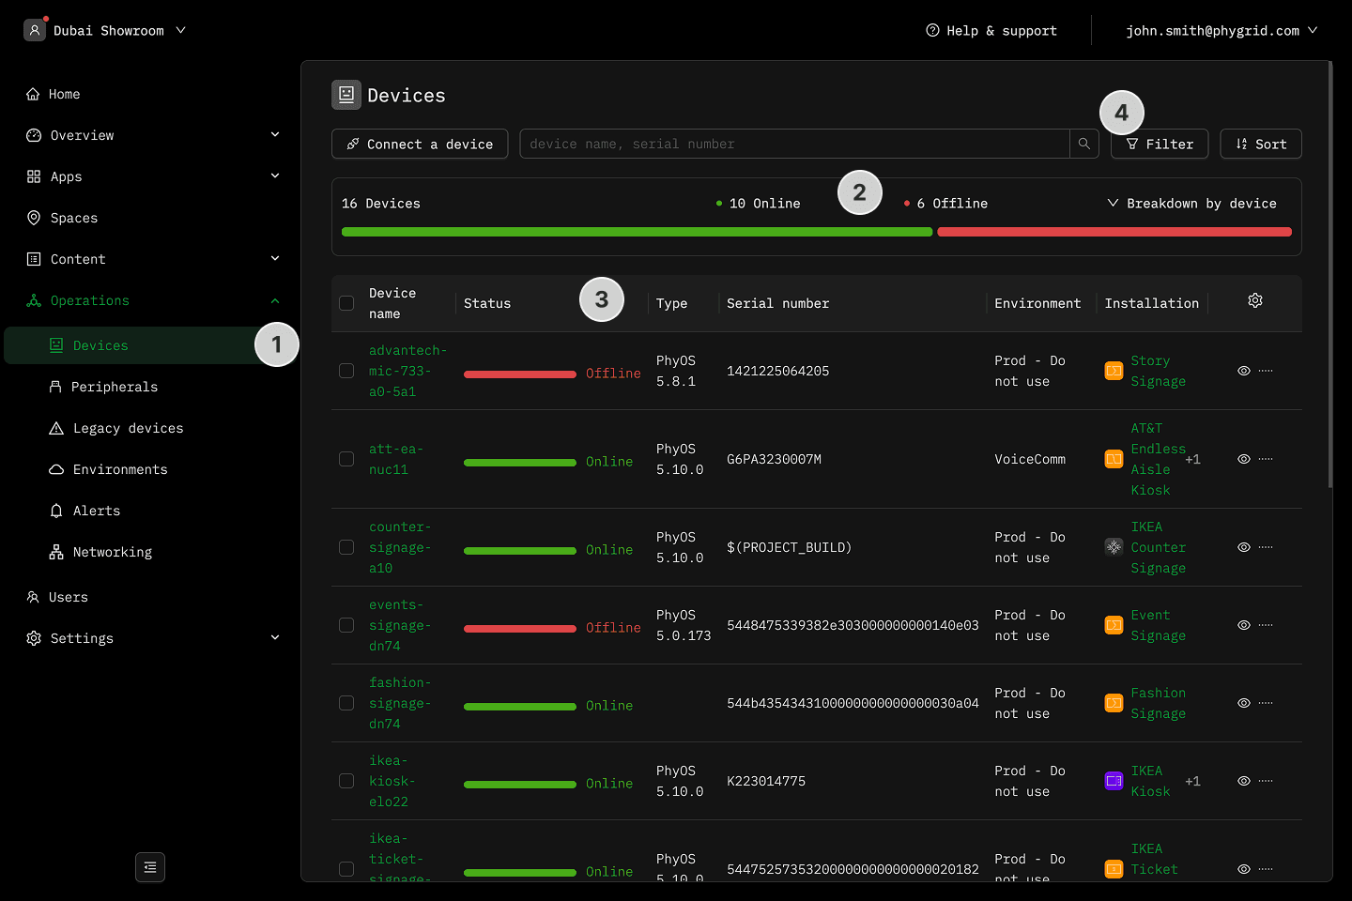1352x901 pixels.
Task: View events-signage-dn74 using eye icon
Action: 1243,625
